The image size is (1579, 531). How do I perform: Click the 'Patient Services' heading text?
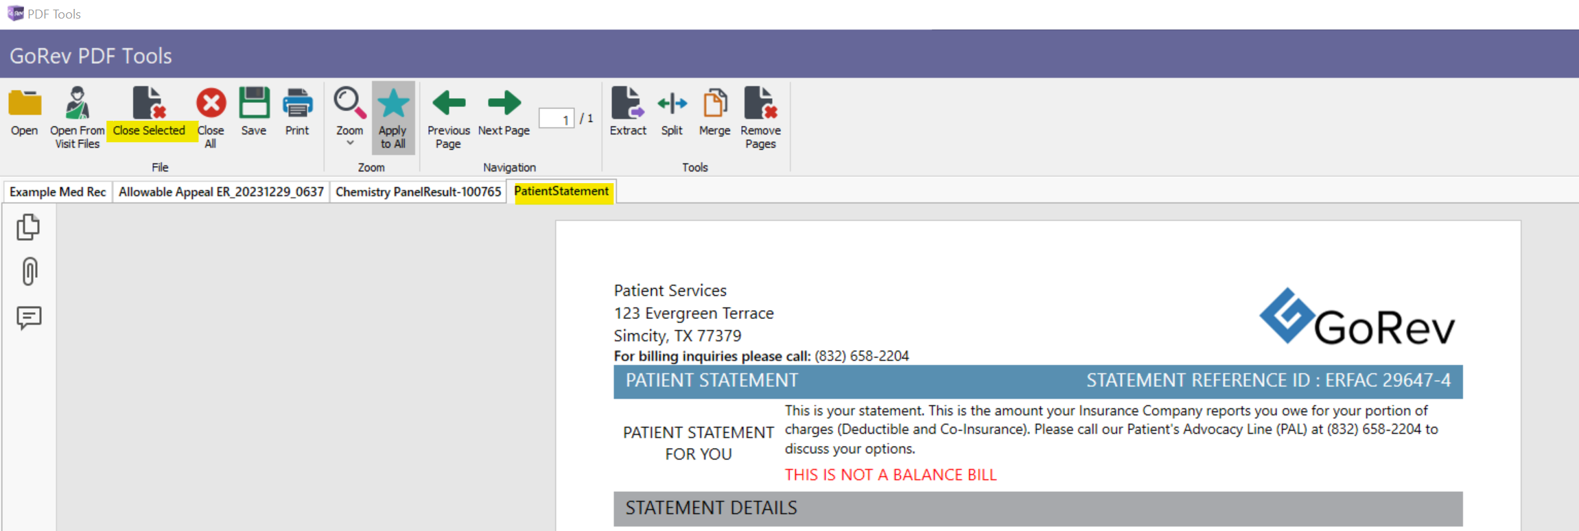pyautogui.click(x=670, y=291)
